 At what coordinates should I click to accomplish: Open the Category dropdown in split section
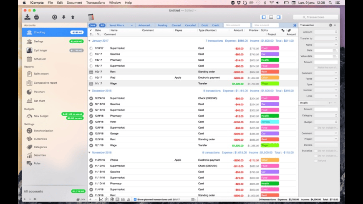(326, 115)
